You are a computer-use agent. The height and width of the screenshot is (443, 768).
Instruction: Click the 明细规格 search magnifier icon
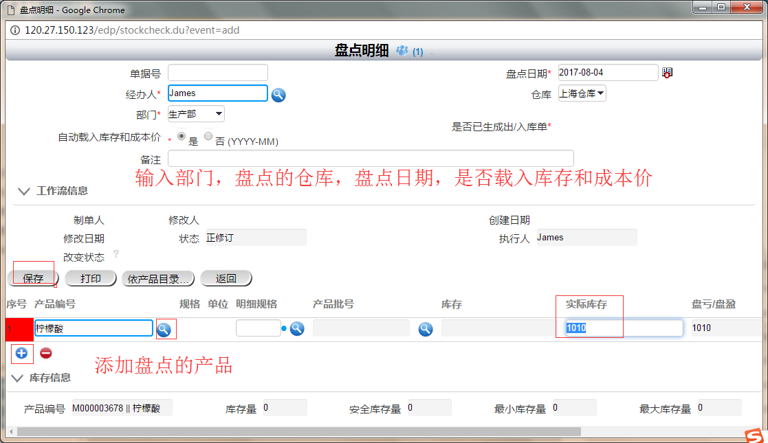[x=297, y=328]
